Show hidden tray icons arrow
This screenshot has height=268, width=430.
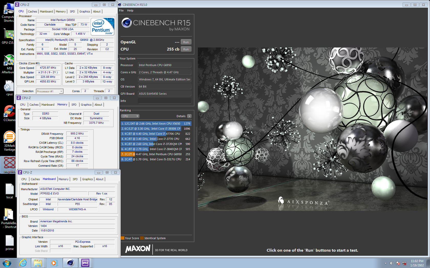coord(385,263)
